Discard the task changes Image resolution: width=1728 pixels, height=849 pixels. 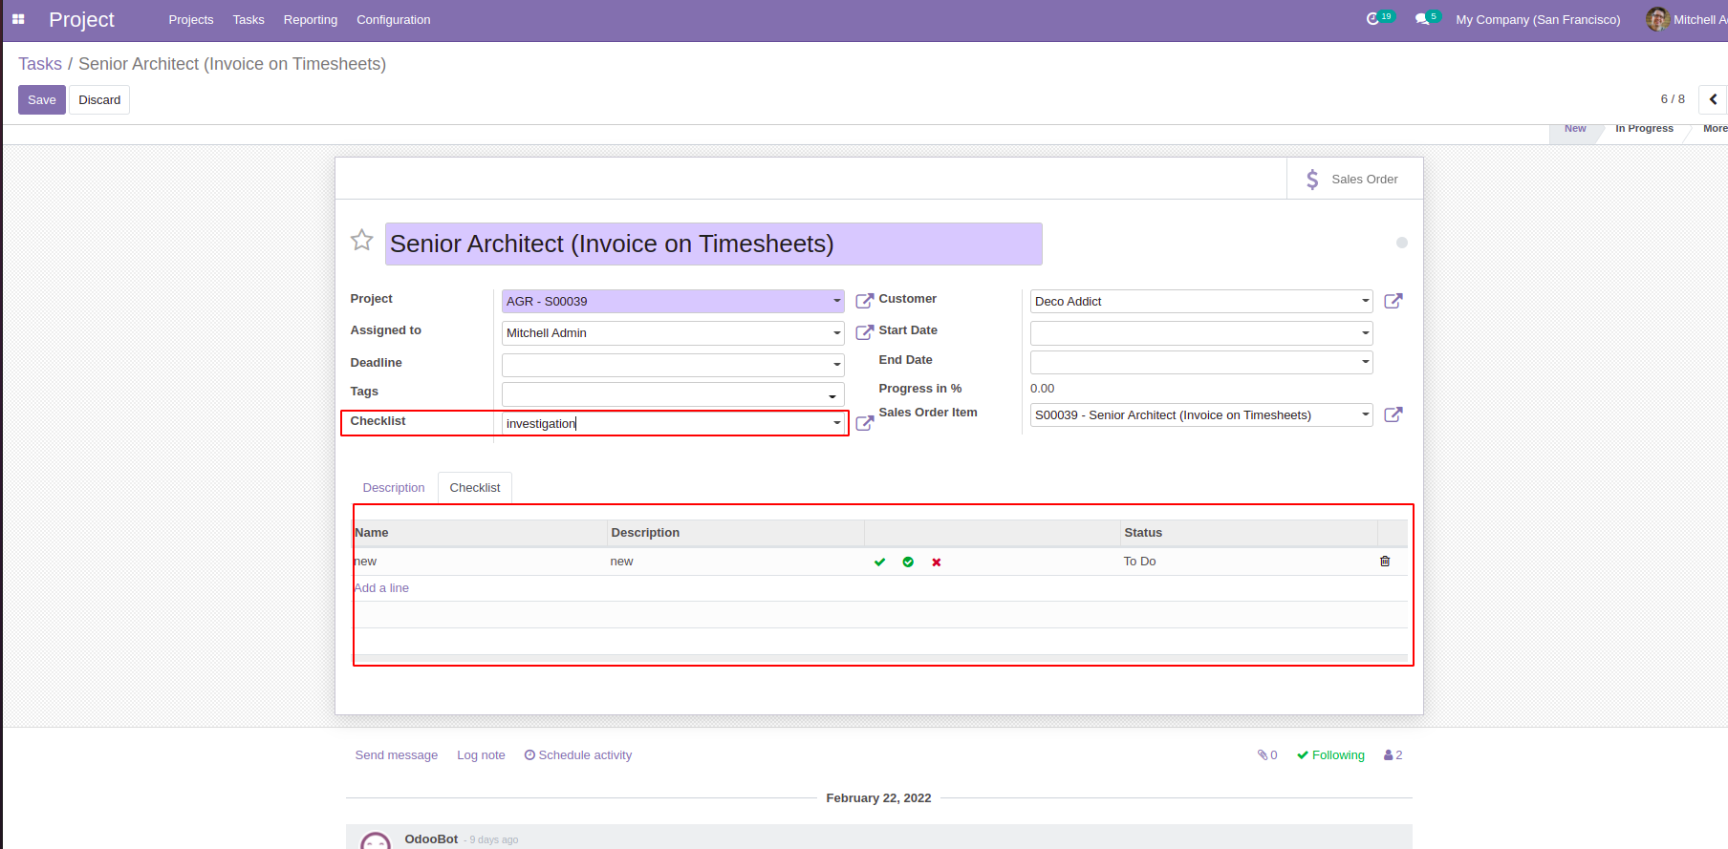click(99, 100)
